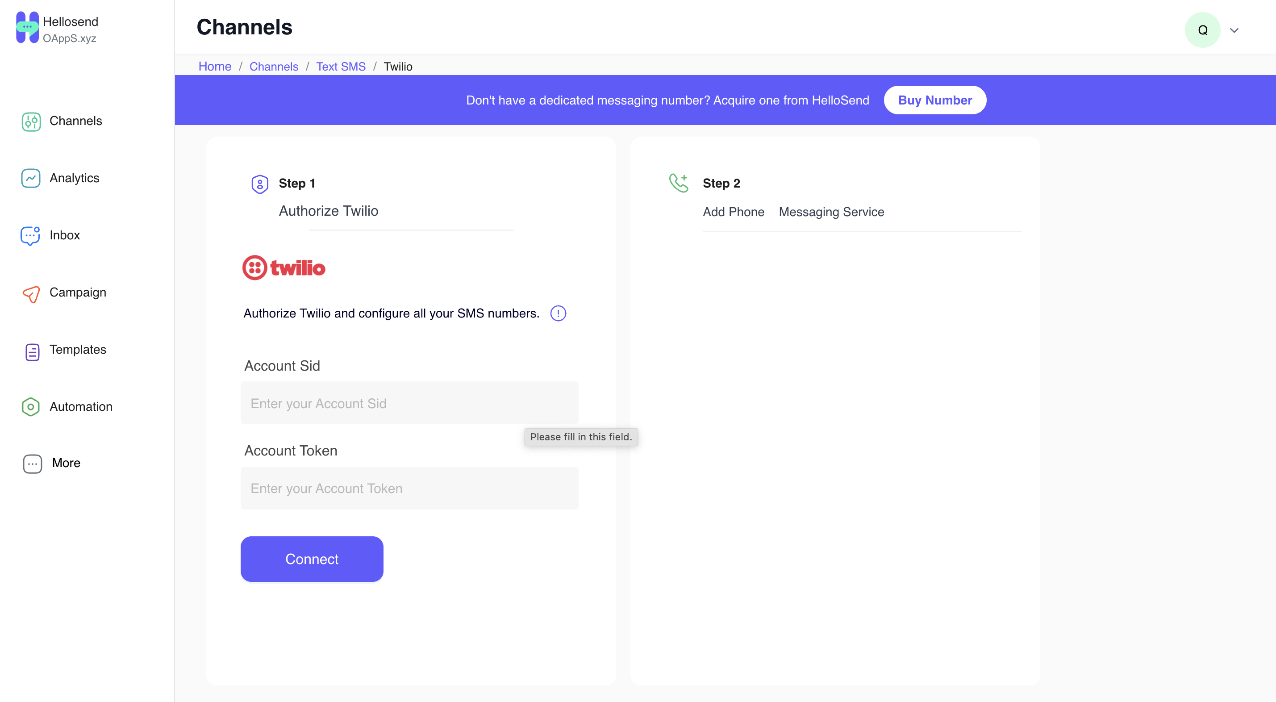The image size is (1276, 702).
Task: Click the Channels page heading
Action: click(244, 27)
